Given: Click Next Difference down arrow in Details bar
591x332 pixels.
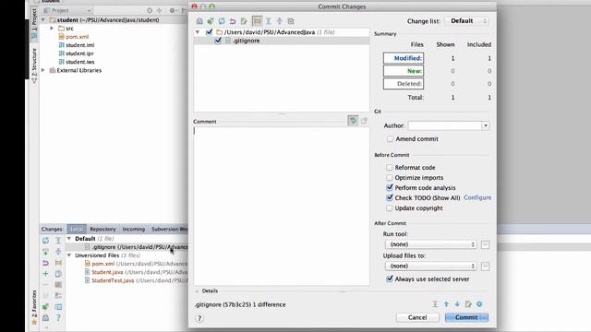Looking at the screenshot, I should pyautogui.click(x=457, y=304).
